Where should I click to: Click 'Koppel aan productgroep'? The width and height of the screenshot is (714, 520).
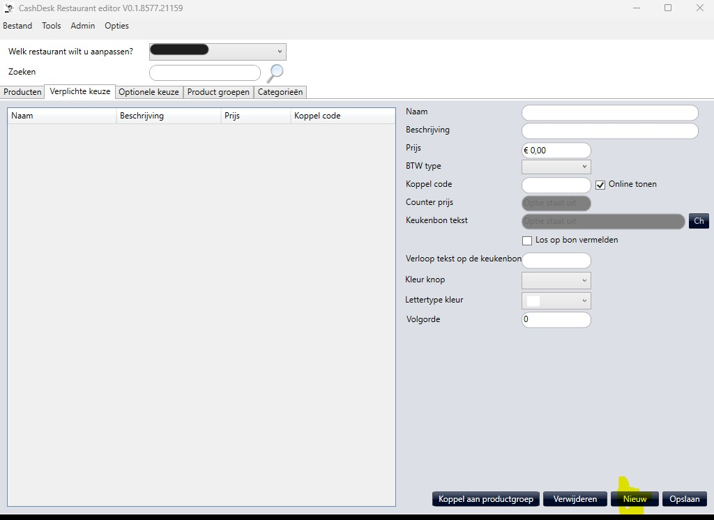[485, 498]
